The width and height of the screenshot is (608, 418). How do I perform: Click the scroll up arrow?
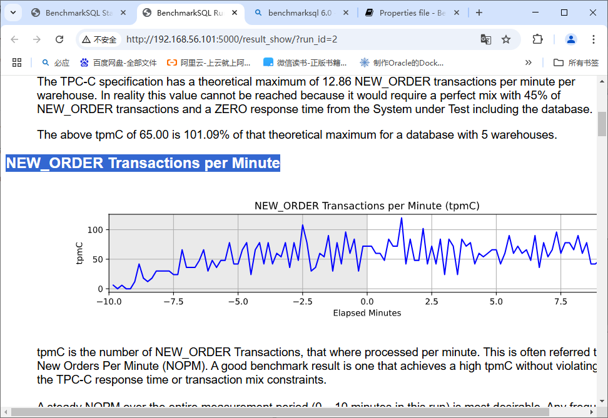(602, 81)
